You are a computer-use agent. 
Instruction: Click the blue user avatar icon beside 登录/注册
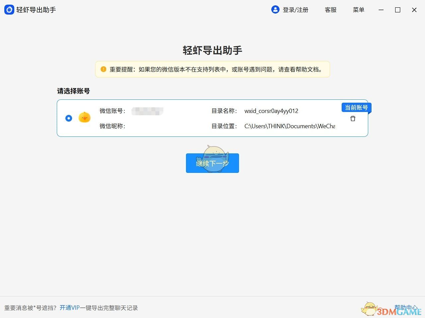pos(275,10)
